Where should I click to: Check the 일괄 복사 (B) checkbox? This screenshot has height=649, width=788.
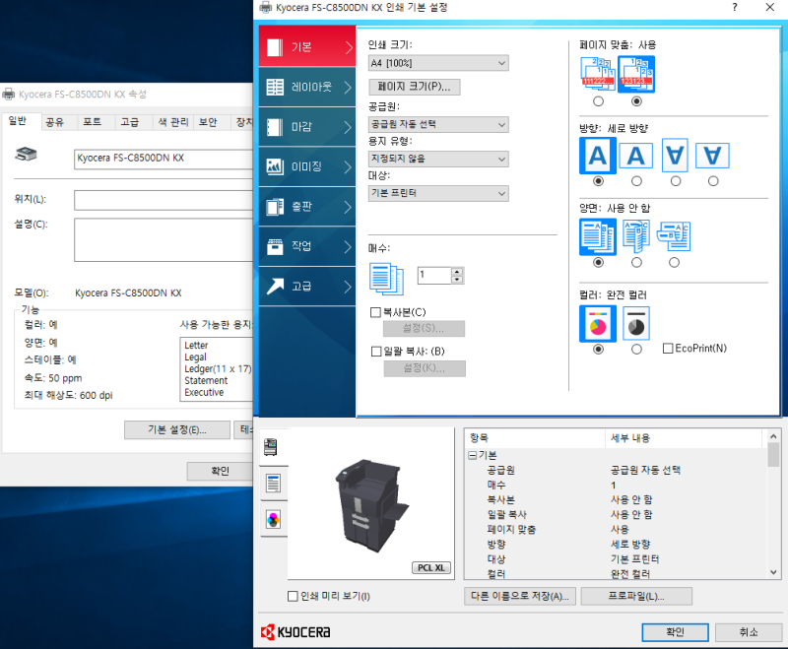click(376, 352)
